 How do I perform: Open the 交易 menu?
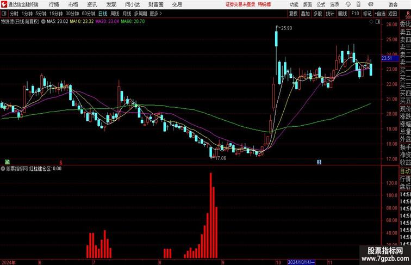pyautogui.click(x=177, y=4)
